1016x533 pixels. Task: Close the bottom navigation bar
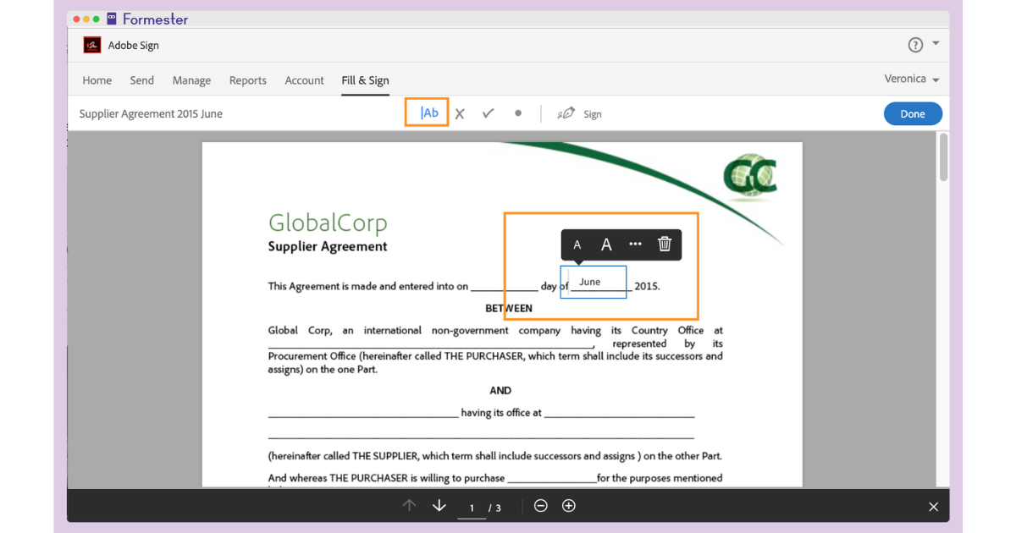[933, 507]
